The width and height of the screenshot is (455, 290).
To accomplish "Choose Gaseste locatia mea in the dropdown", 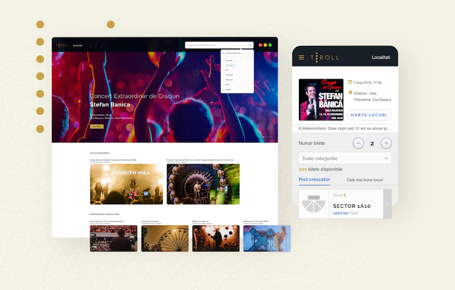I will click(x=233, y=53).
